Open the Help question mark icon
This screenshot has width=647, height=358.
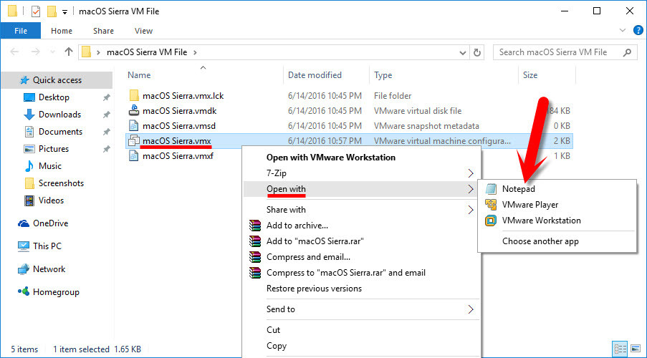638,31
